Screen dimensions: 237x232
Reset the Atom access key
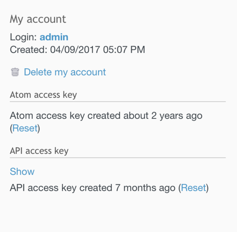pyautogui.click(x=25, y=128)
